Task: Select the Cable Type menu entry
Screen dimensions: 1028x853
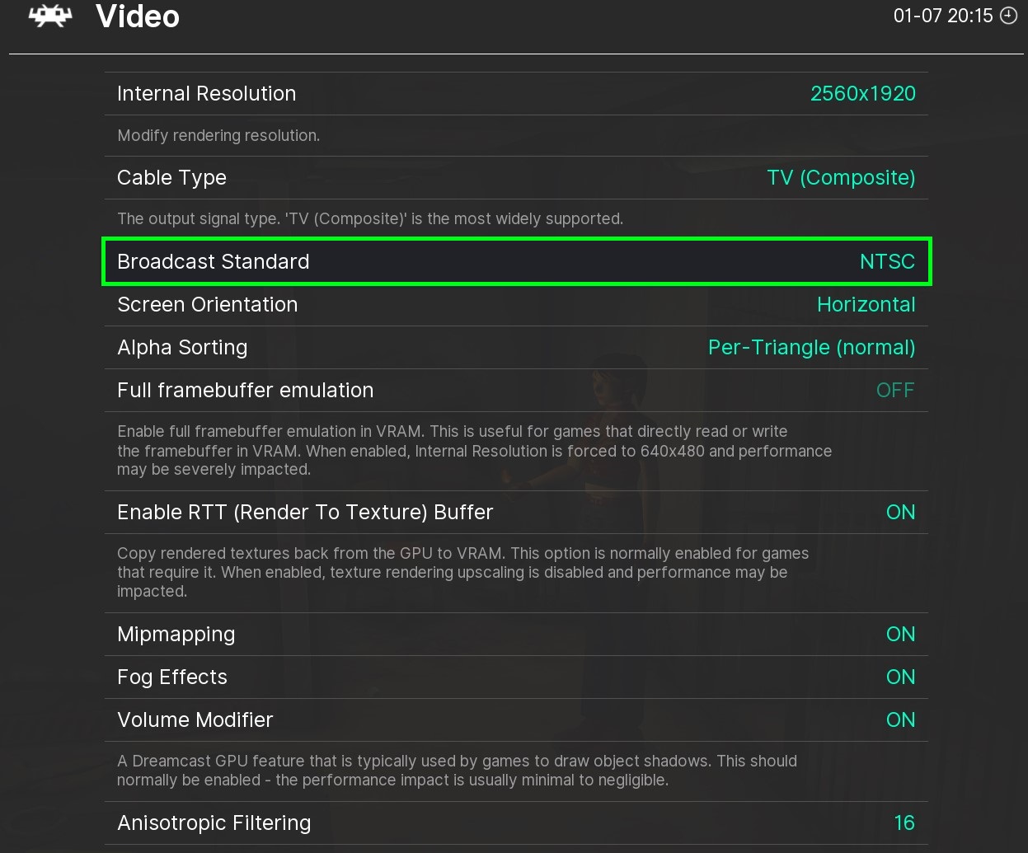Action: (171, 177)
